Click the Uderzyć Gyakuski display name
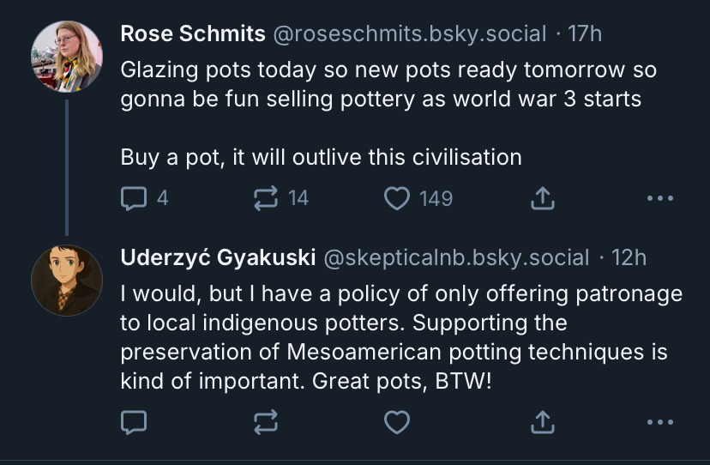 click(x=218, y=257)
